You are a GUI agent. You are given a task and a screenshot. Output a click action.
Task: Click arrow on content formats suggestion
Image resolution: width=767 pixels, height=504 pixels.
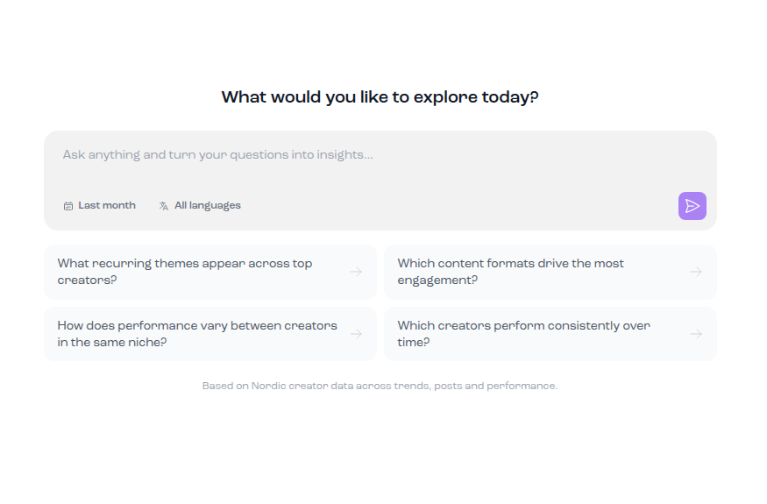tap(696, 272)
